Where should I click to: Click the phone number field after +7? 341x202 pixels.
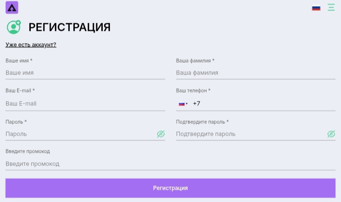(x=265, y=103)
